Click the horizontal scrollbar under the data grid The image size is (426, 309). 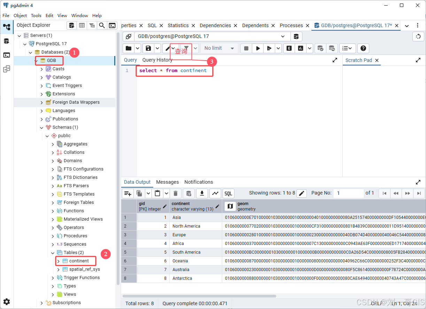coord(199,296)
